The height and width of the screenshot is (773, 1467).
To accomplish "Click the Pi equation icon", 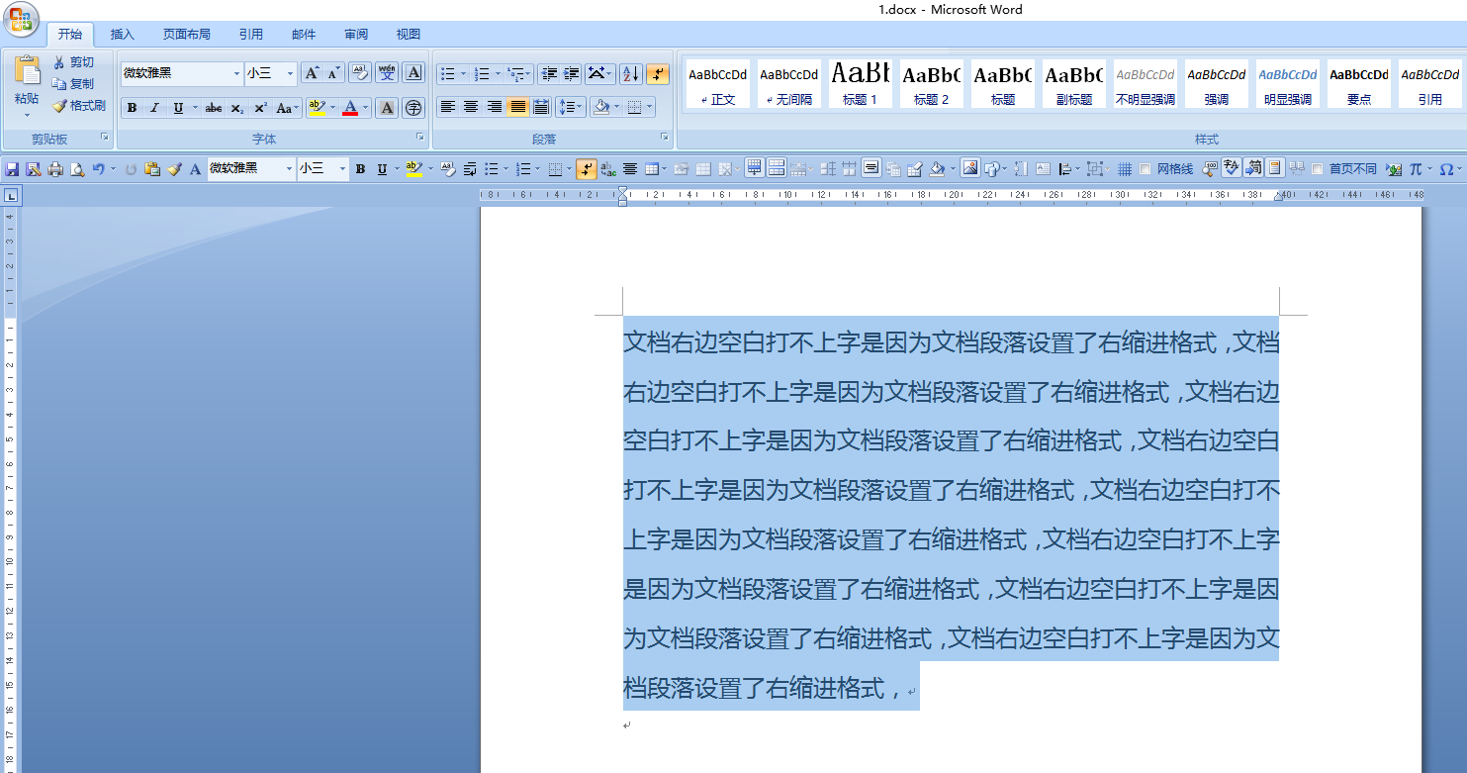I will (x=1416, y=169).
